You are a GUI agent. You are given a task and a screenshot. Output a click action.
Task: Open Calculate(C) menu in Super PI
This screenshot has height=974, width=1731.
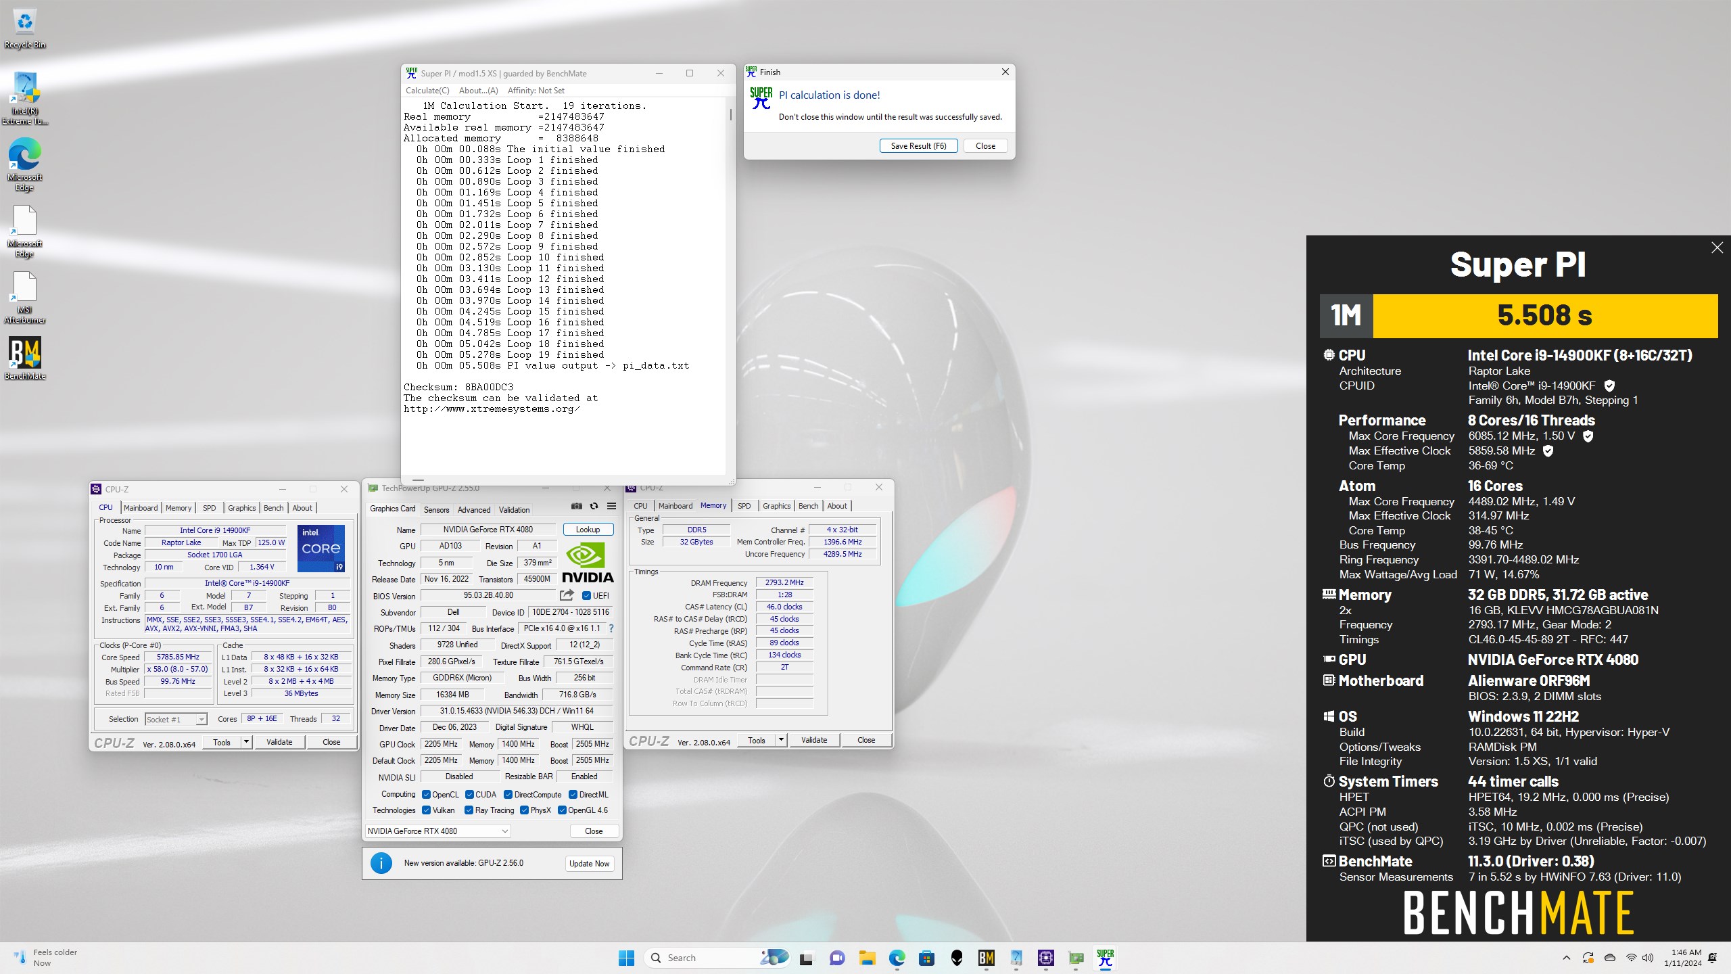[x=427, y=91]
